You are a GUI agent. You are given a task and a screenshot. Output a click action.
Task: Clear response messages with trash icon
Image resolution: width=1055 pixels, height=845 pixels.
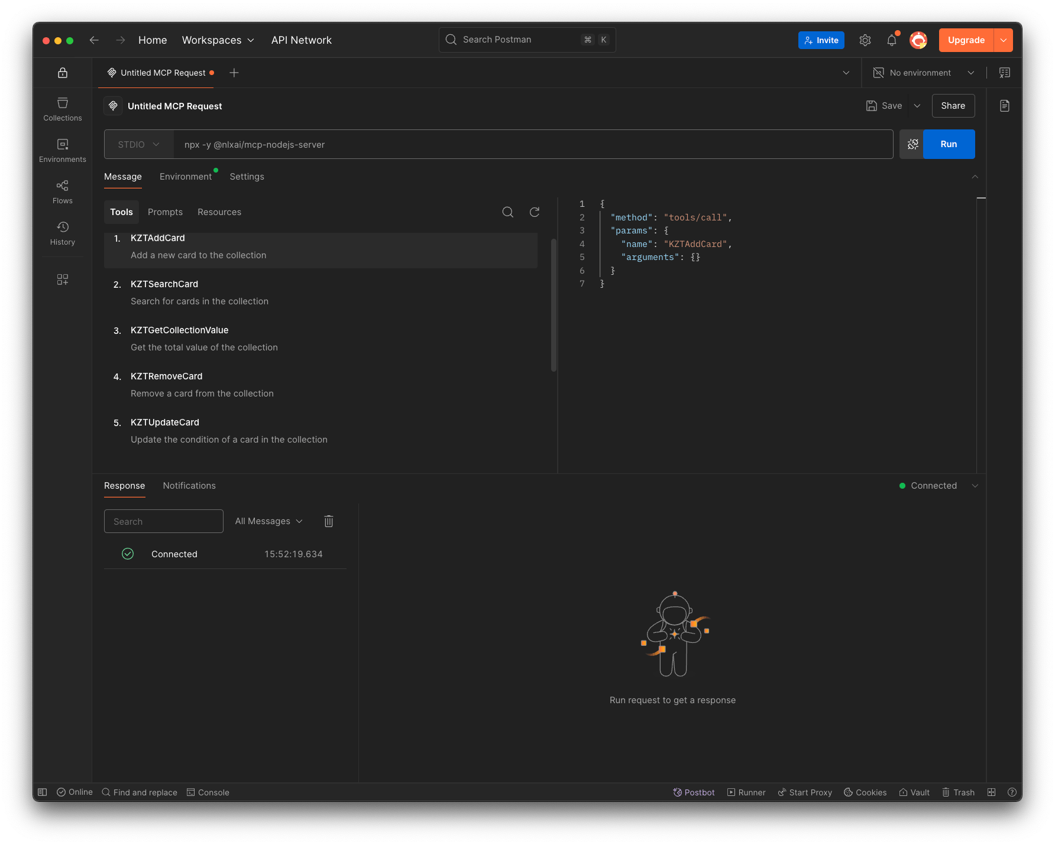click(x=329, y=521)
